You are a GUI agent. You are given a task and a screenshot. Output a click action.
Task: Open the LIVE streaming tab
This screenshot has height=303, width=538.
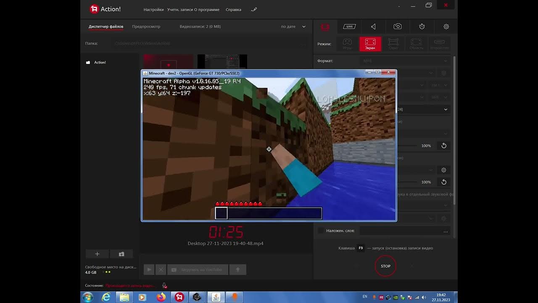pos(349,27)
